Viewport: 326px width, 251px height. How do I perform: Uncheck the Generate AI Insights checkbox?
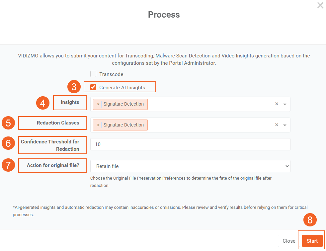click(x=93, y=87)
